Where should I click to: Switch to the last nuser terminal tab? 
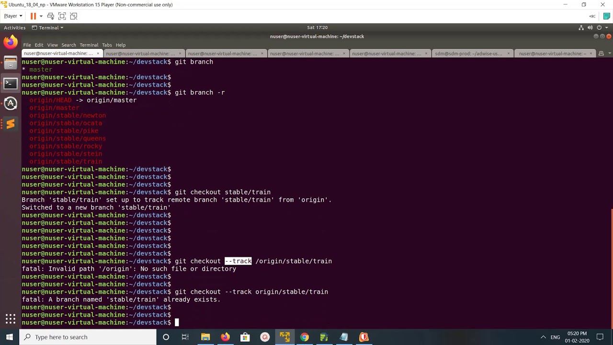pyautogui.click(x=555, y=54)
